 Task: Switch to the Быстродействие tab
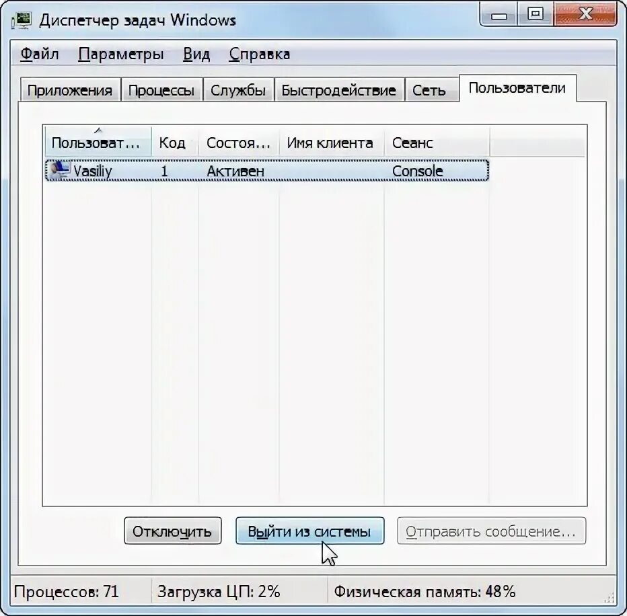338,90
